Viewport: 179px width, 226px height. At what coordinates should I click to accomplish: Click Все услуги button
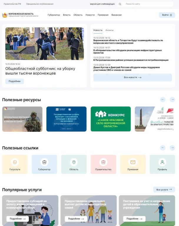pos(164,190)
